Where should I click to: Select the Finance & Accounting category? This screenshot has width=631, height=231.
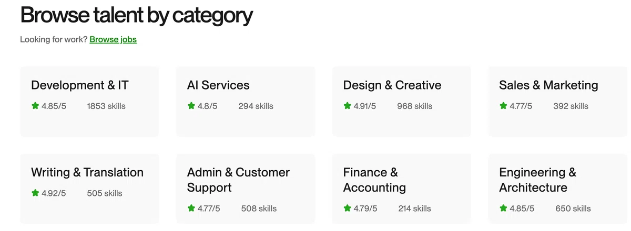[402, 189]
